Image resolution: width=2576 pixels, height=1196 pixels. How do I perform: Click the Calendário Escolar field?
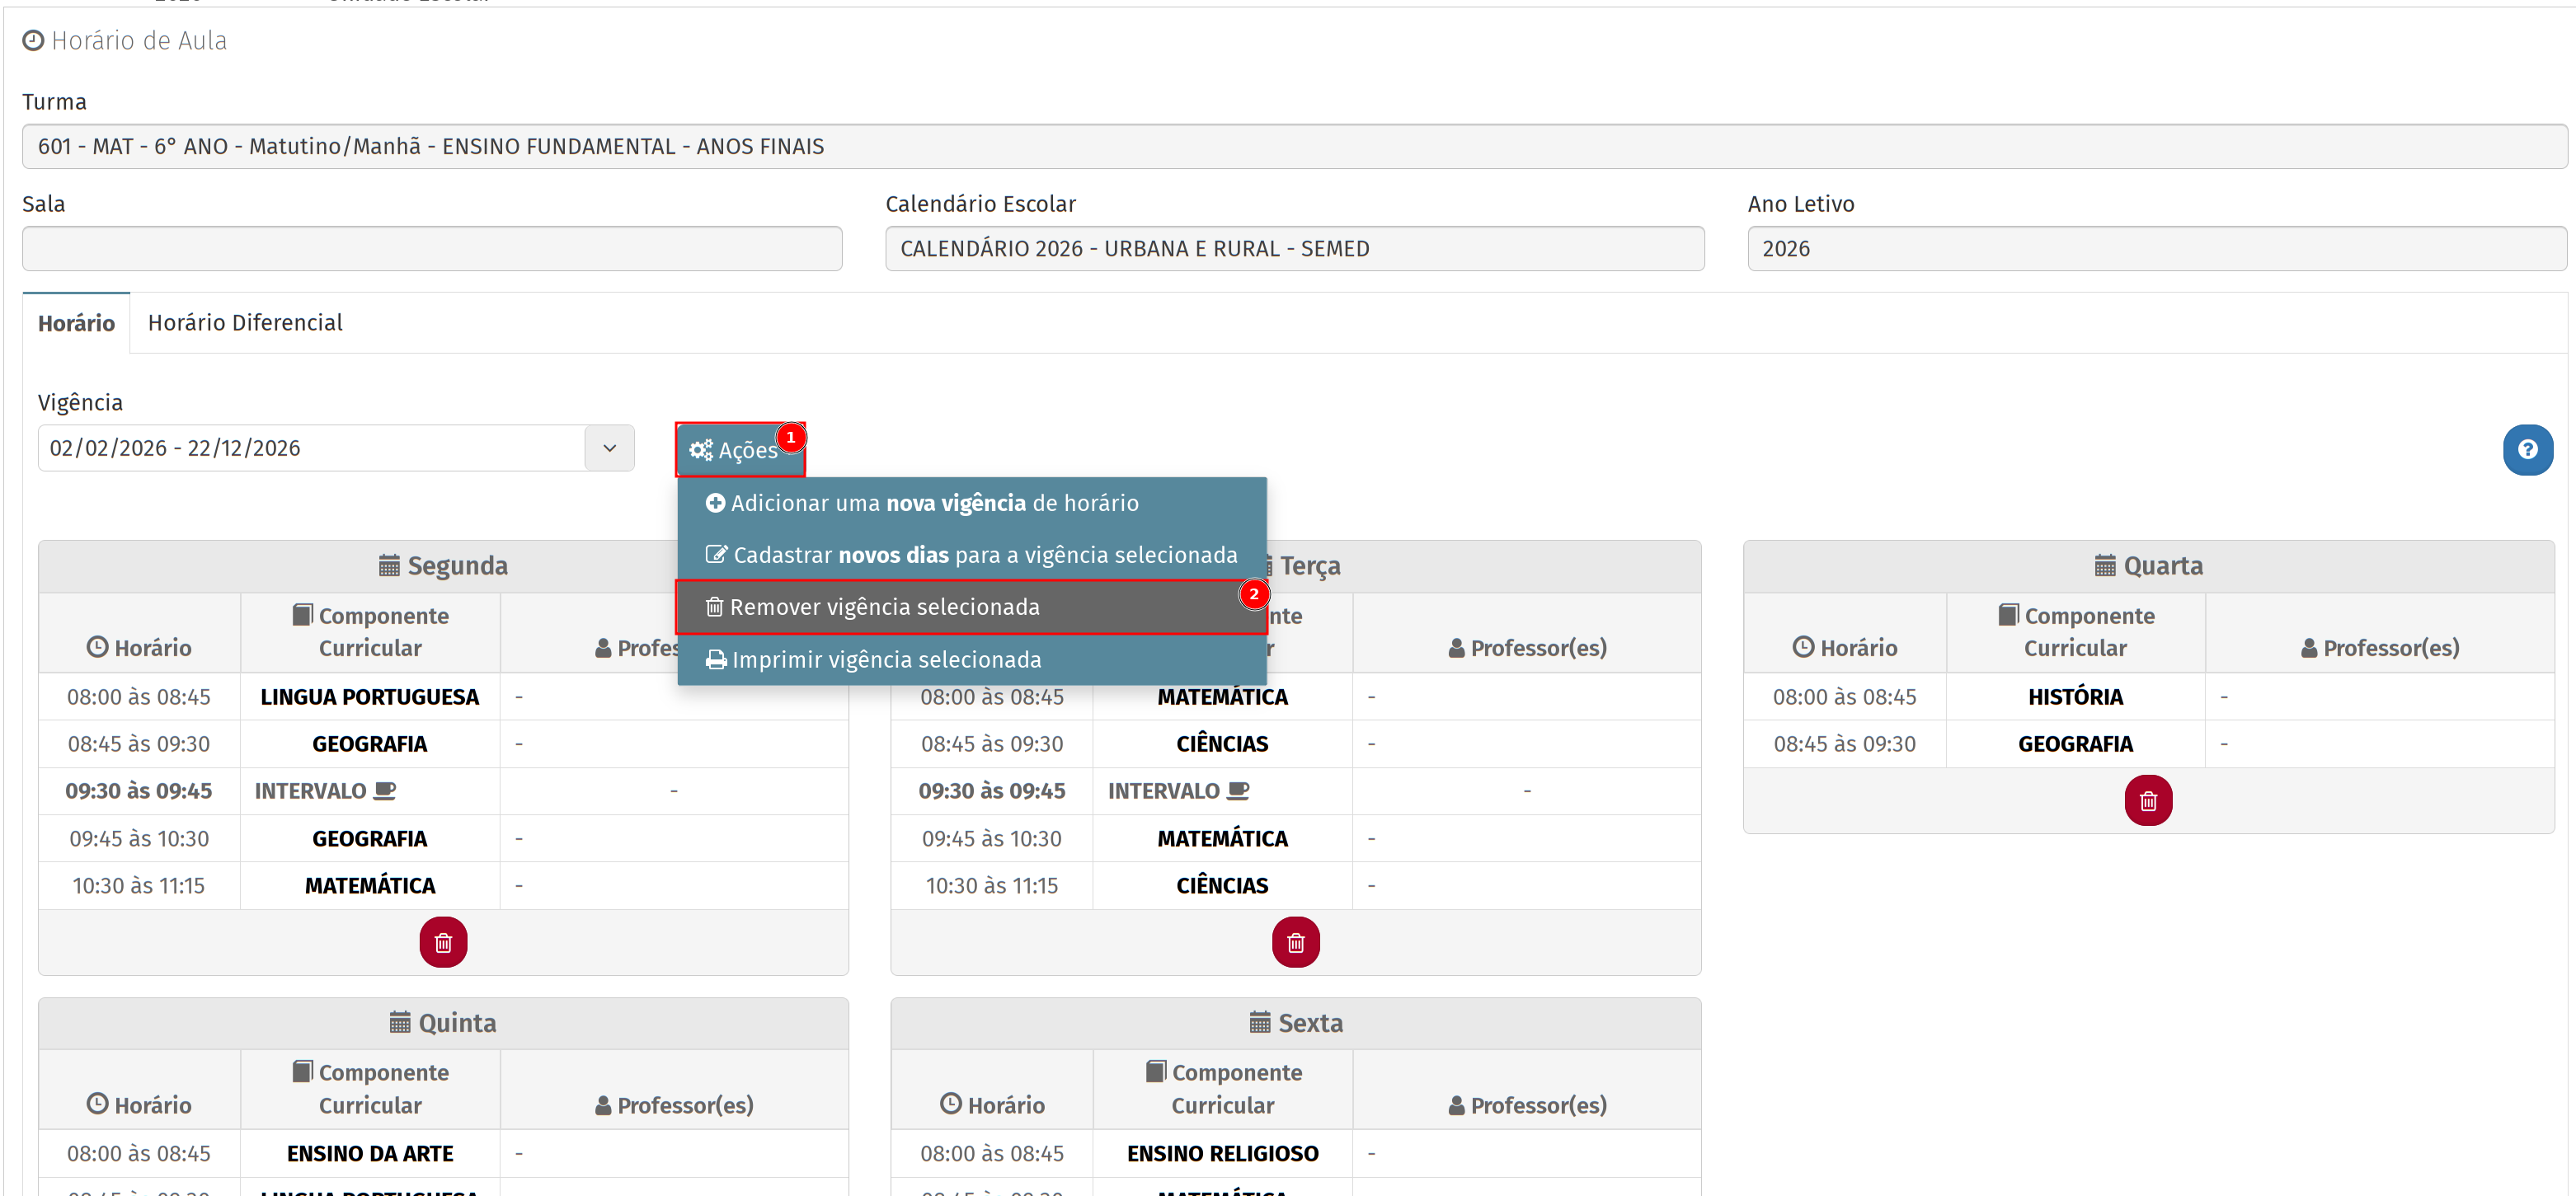(1294, 248)
